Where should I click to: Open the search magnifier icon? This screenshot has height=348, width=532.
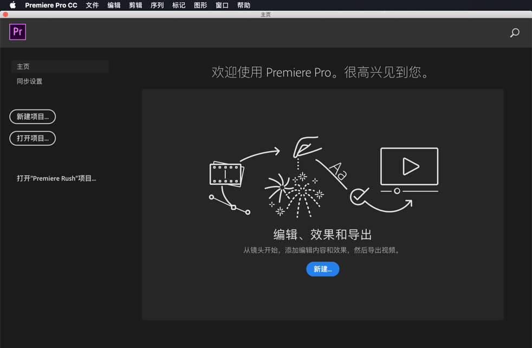tap(514, 33)
